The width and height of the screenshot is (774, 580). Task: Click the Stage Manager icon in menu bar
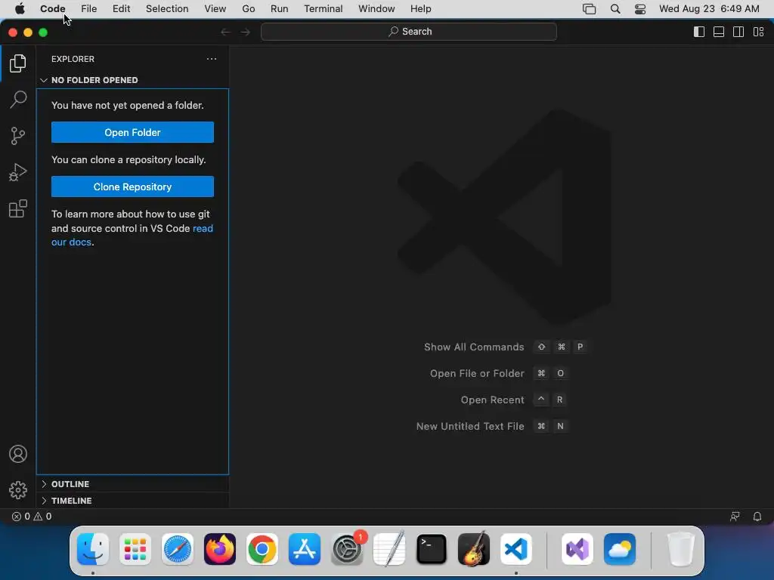click(589, 9)
